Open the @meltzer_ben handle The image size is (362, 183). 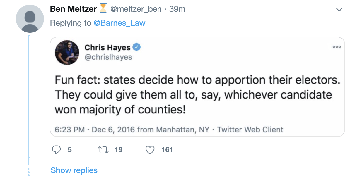[x=136, y=9]
